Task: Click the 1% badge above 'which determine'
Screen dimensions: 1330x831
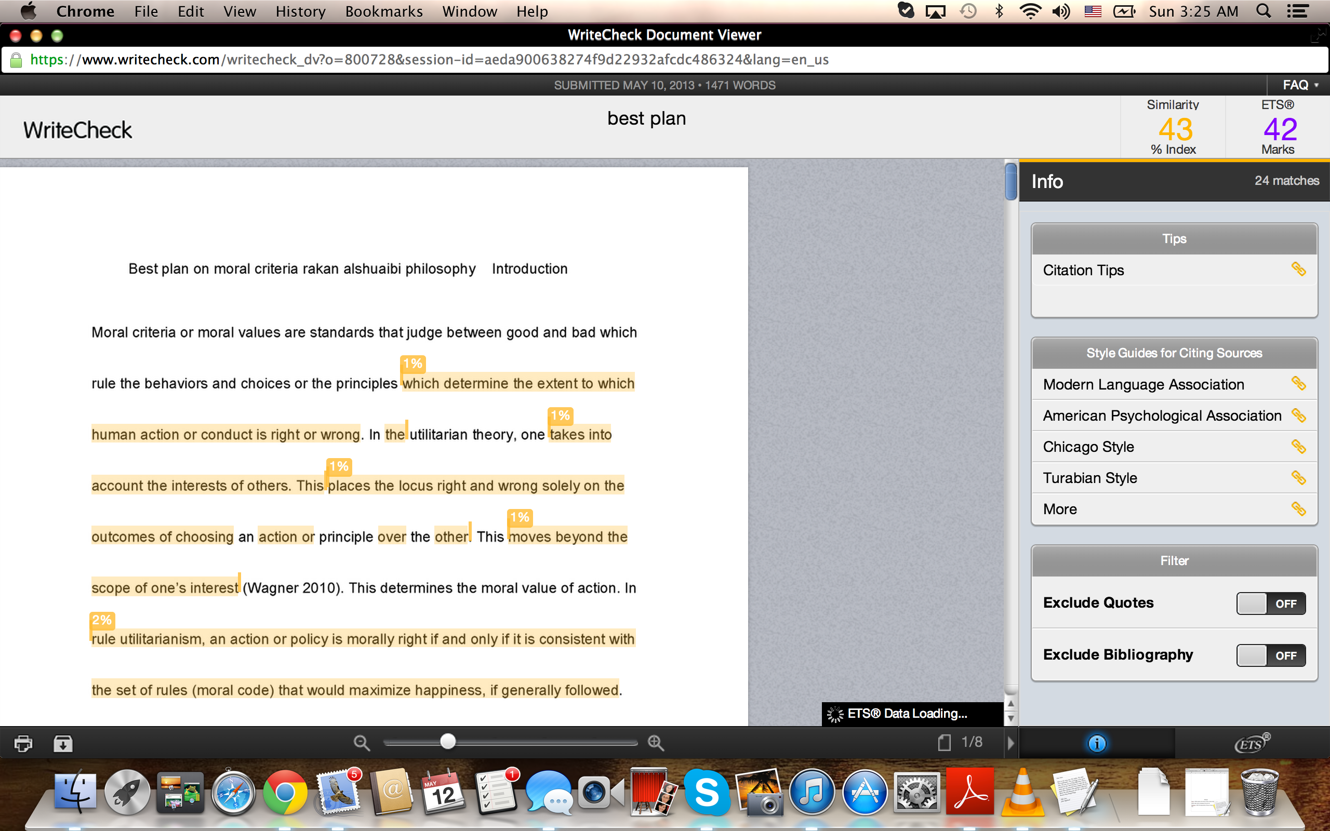Action: click(x=413, y=363)
